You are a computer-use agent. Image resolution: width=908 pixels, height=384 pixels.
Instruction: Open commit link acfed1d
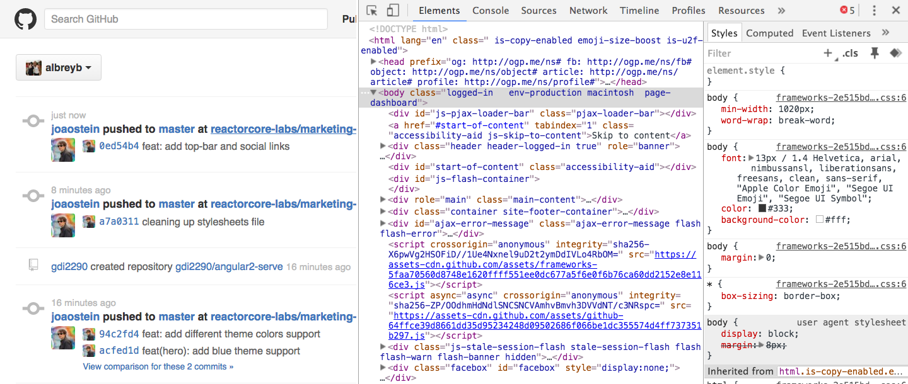click(119, 351)
